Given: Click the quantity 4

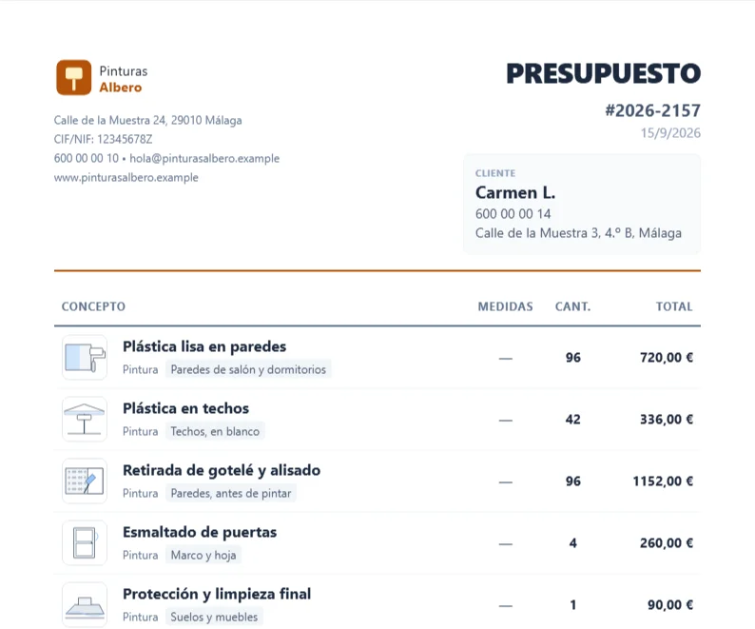Looking at the screenshot, I should [573, 543].
